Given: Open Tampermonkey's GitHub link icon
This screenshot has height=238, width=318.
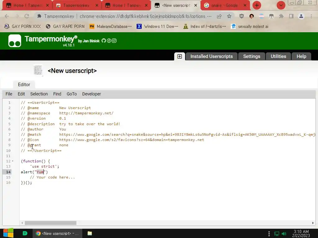Looking at the screenshot, I should click(104, 41).
